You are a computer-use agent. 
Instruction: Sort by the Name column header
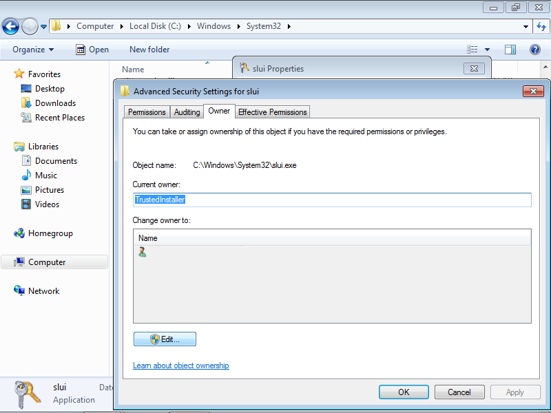point(133,70)
